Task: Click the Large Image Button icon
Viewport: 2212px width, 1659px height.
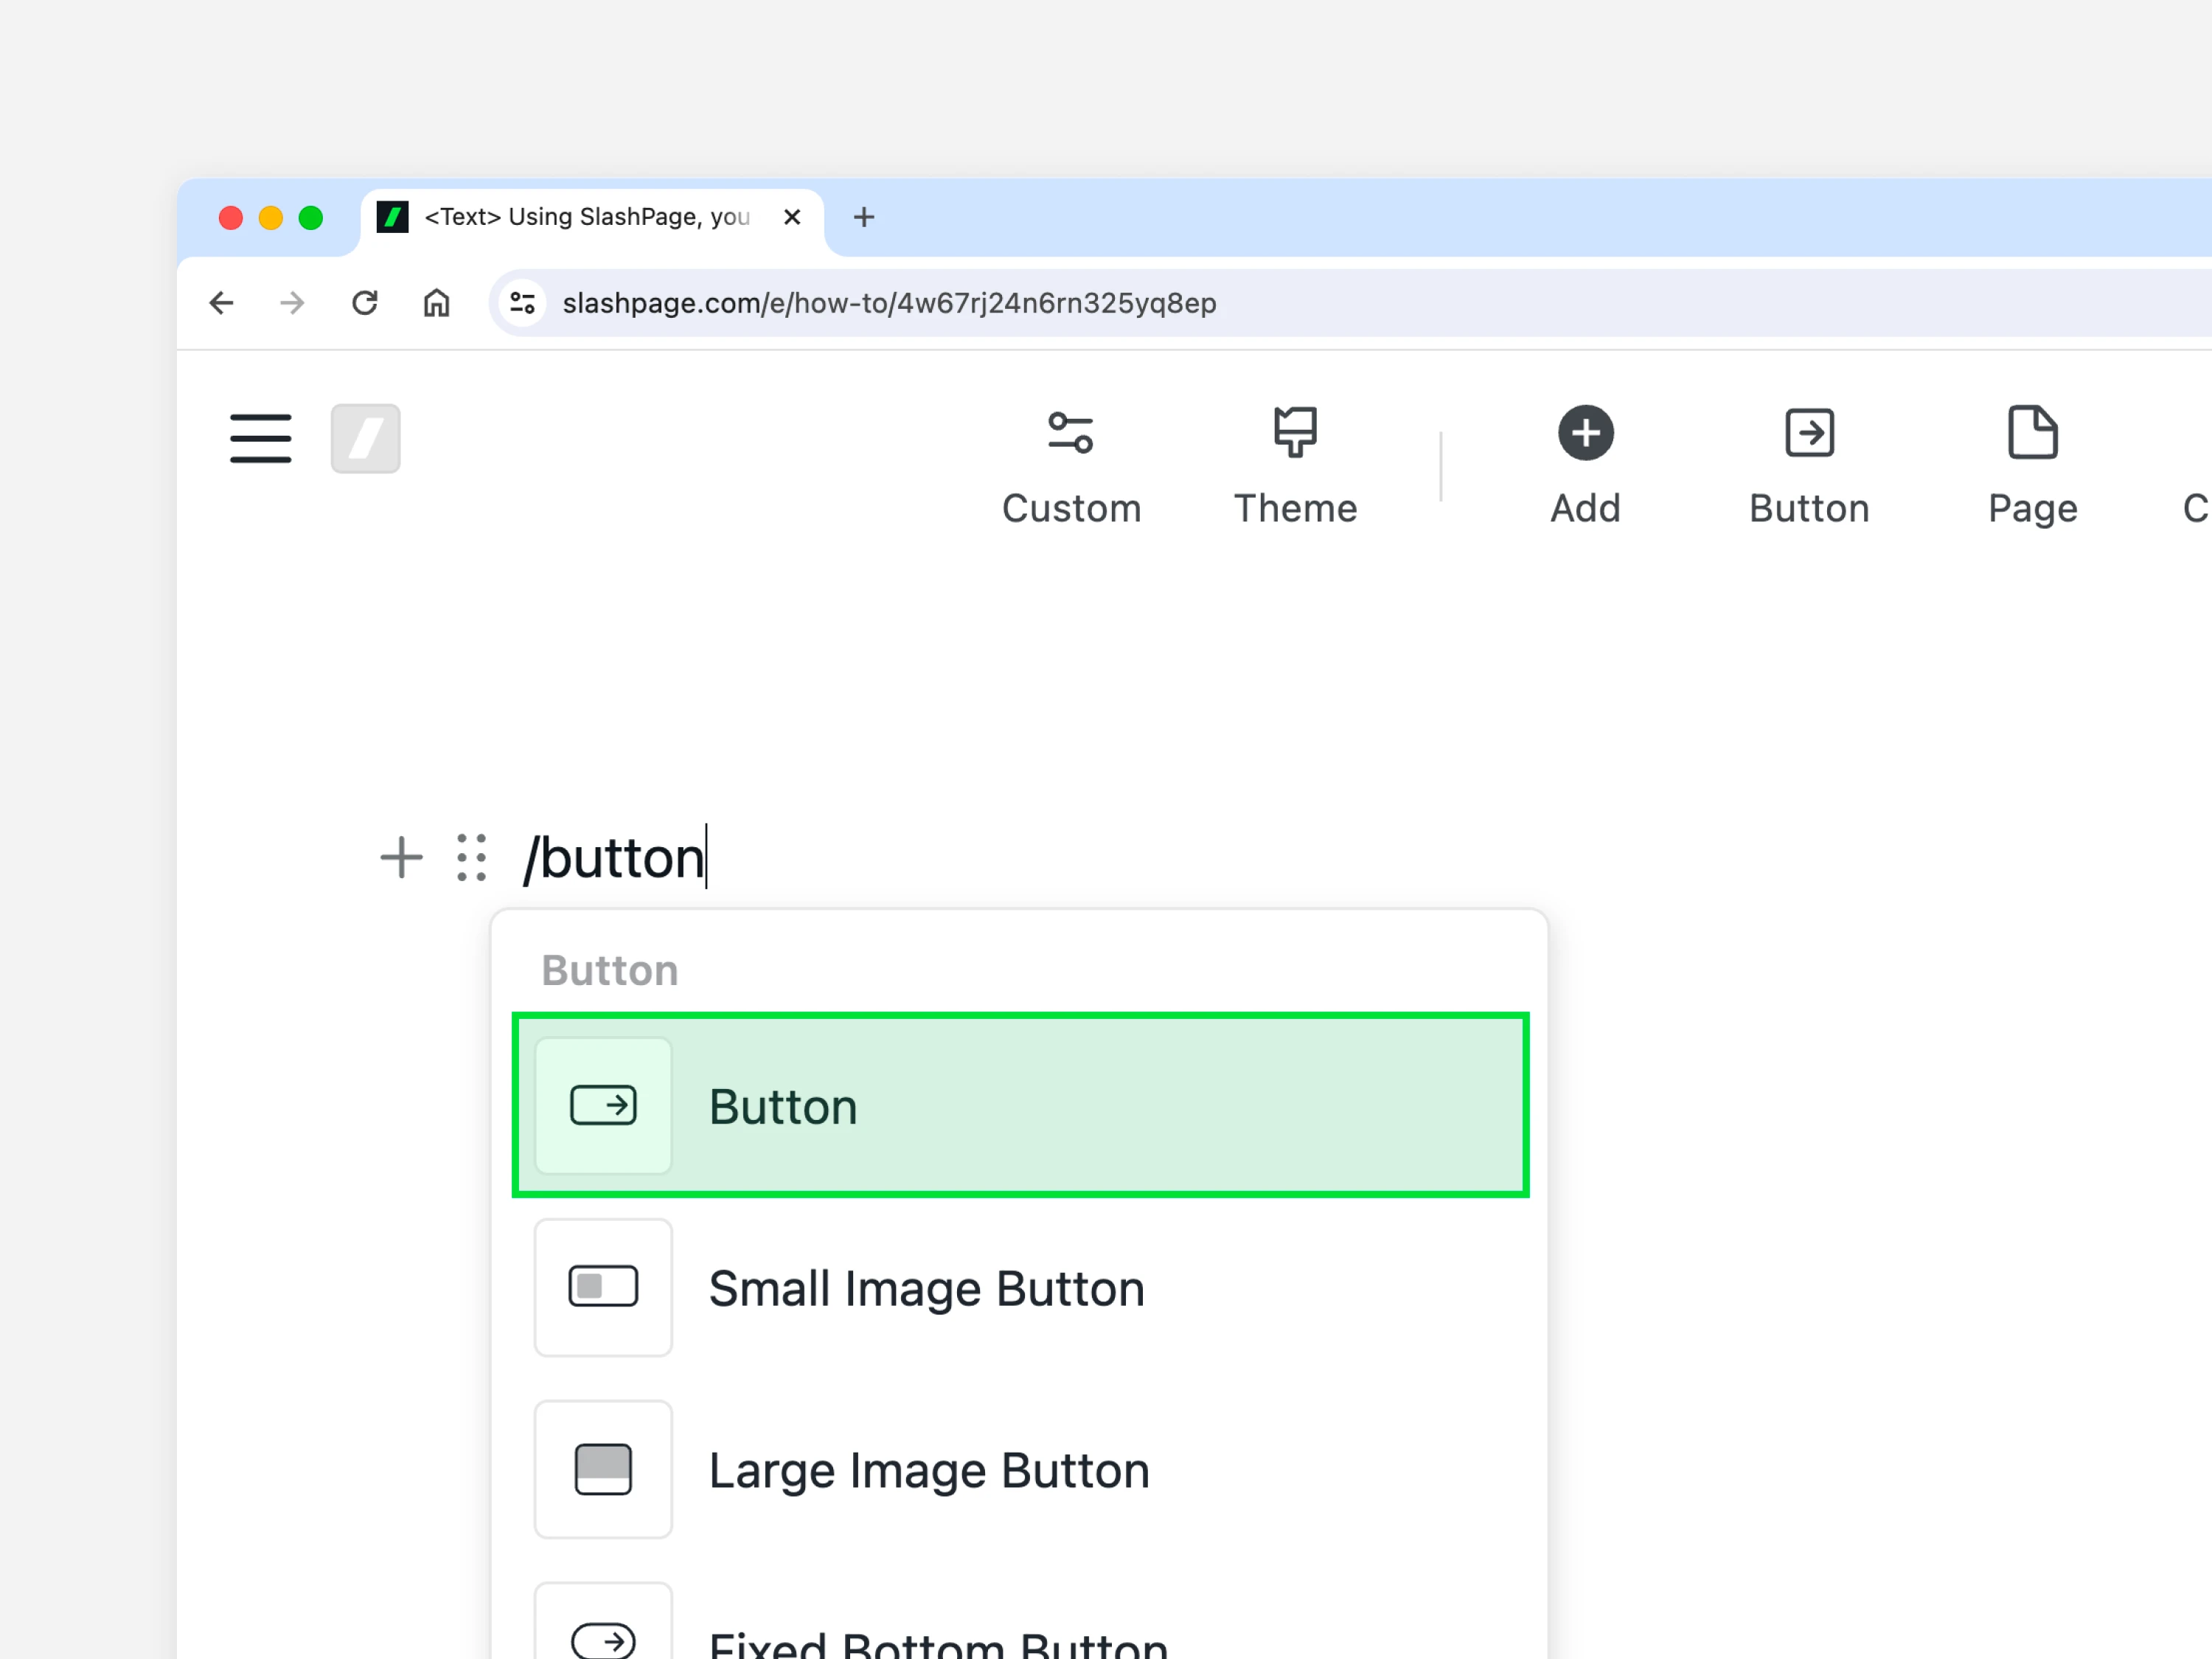Action: 603,1469
